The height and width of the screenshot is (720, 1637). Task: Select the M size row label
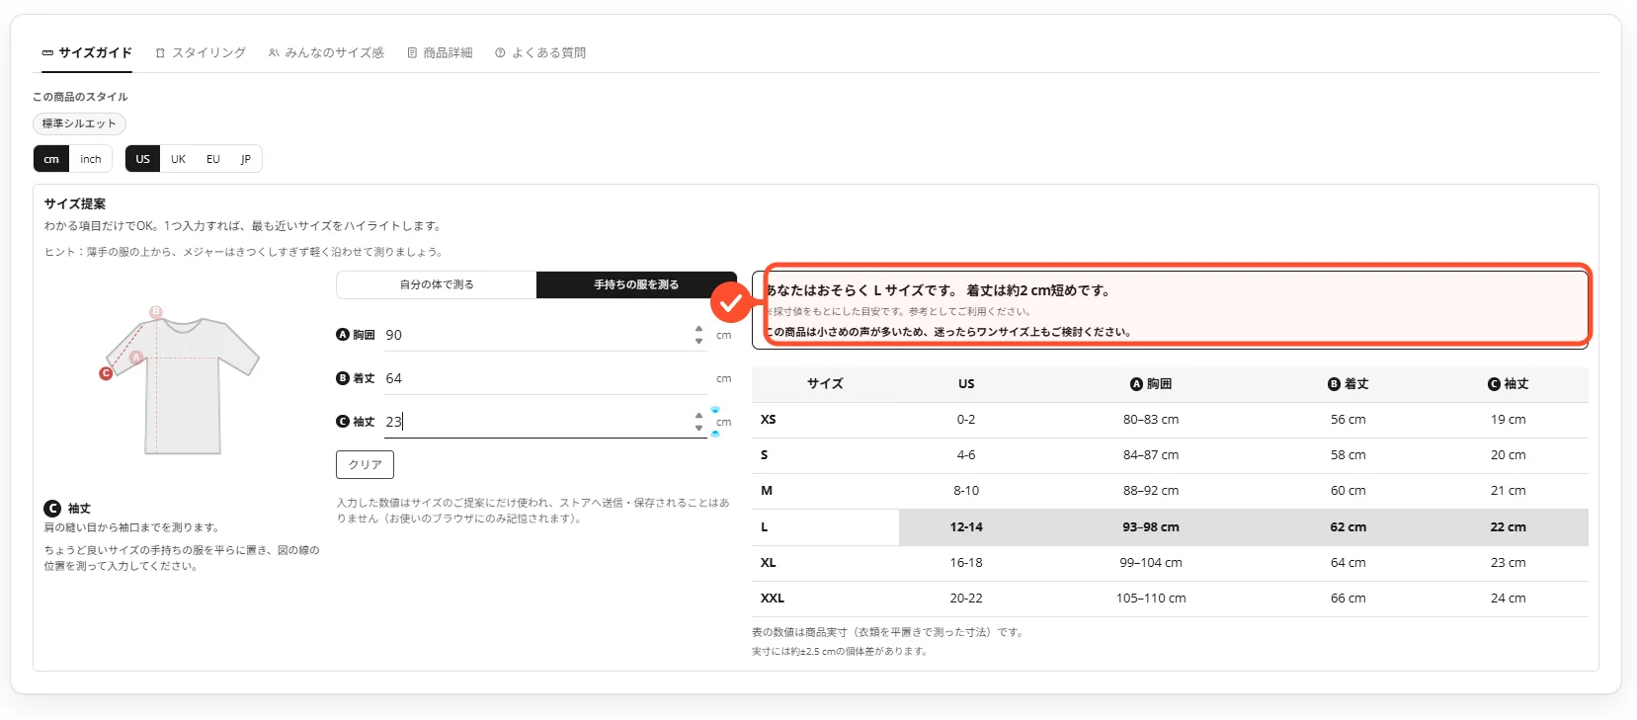767,491
